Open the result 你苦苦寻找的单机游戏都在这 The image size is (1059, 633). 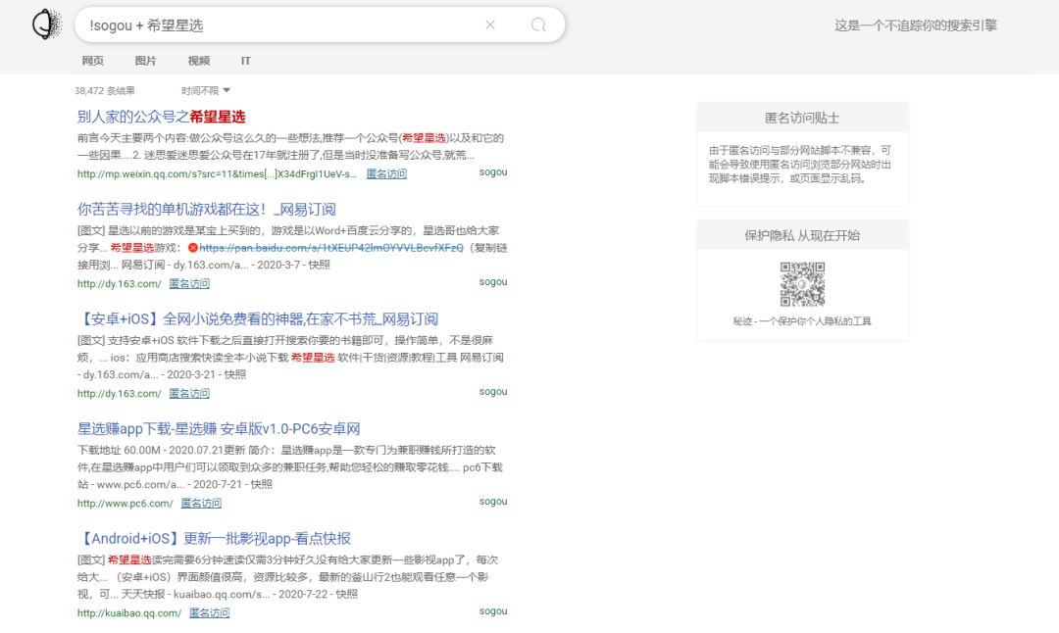pyautogui.click(x=206, y=209)
